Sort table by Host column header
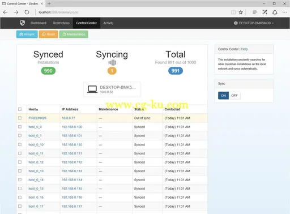Viewport: 290px width, 214px height. coord(33,109)
